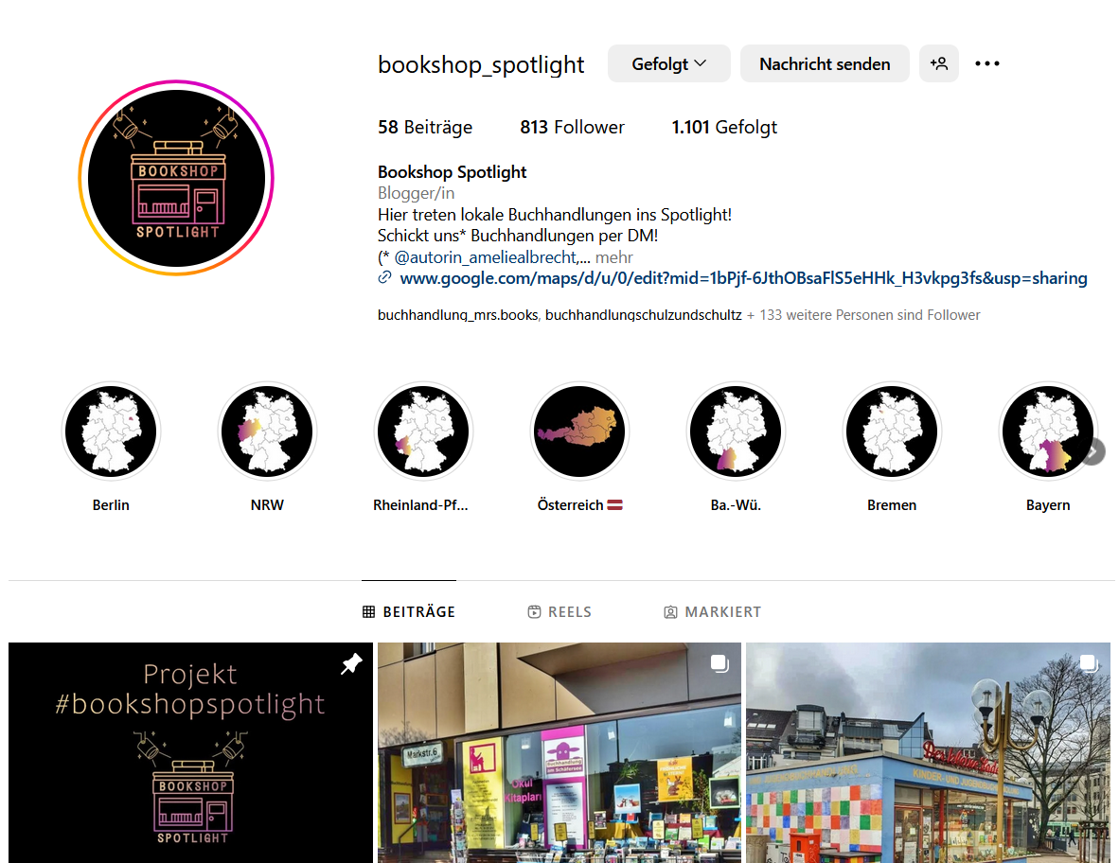Expand the Gefolgt dropdown button
This screenshot has width=1119, height=863.
668,63
